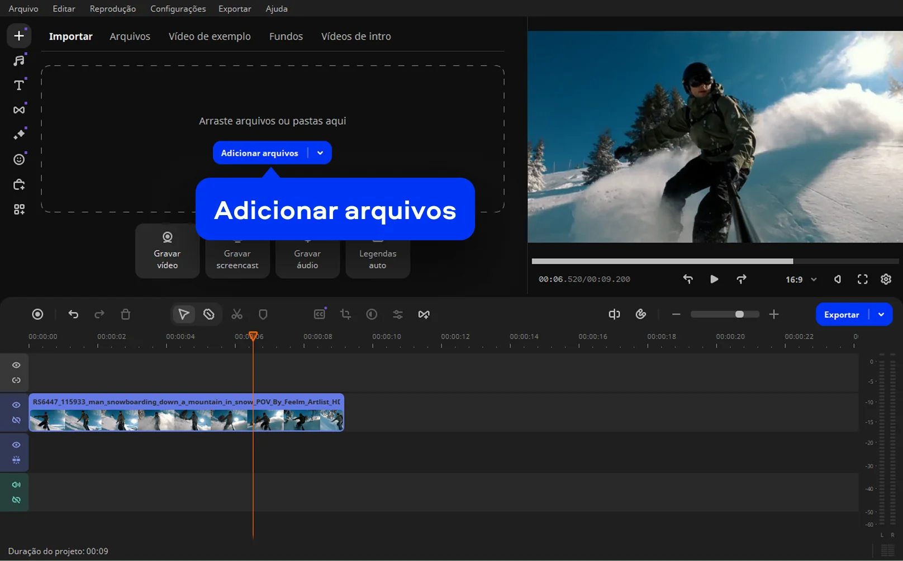
Task: Open the Stickers smiley icon in sidebar
Action: point(19,160)
